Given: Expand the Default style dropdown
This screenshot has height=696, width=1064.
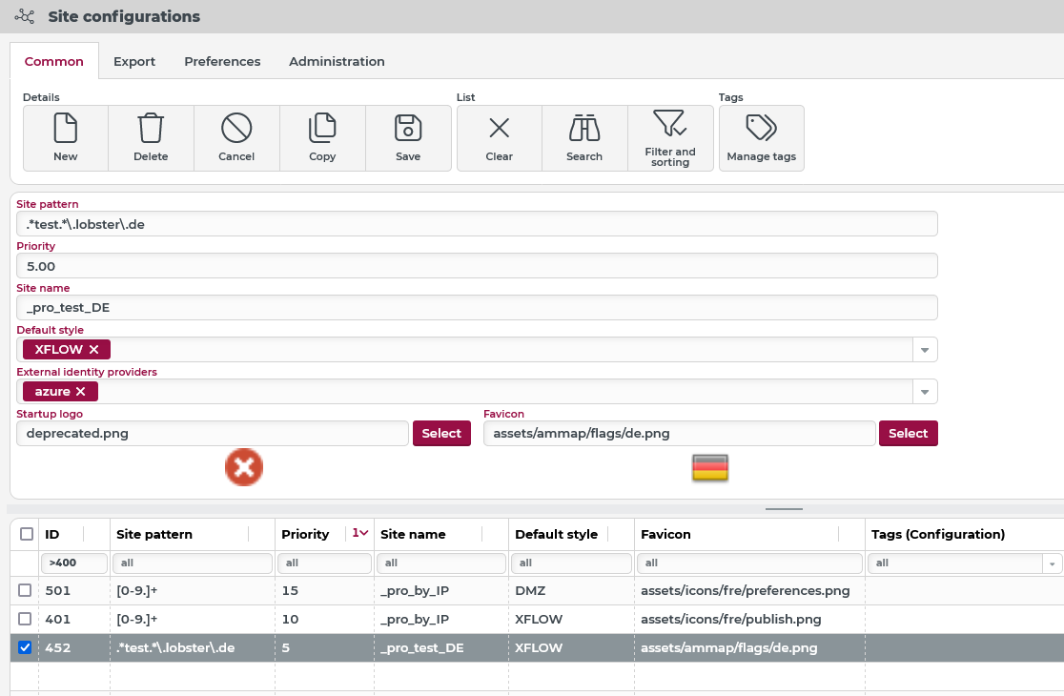Looking at the screenshot, I should click(x=924, y=350).
